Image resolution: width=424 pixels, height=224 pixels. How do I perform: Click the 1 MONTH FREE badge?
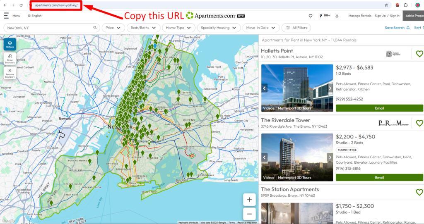[347, 150]
